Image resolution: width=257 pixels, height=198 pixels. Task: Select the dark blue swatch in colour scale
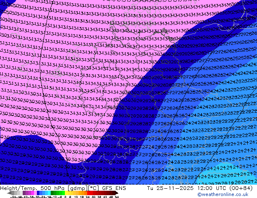click(38, 193)
